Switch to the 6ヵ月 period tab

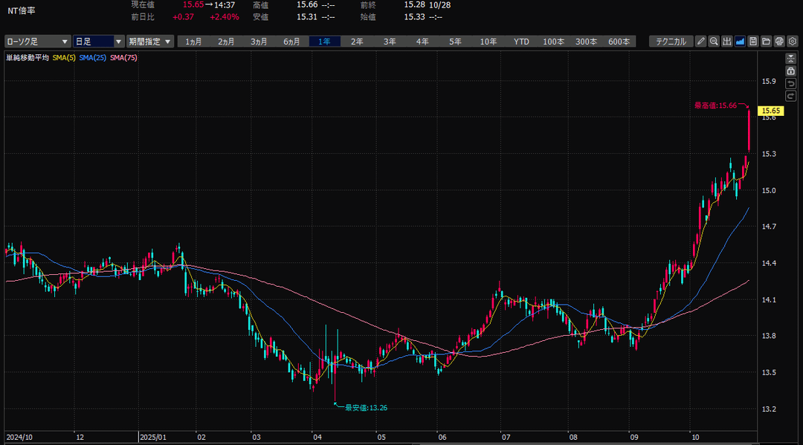[x=291, y=42]
